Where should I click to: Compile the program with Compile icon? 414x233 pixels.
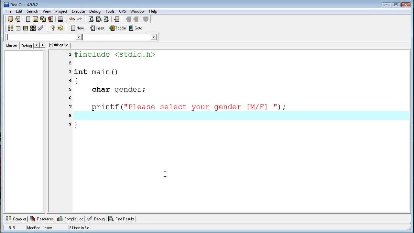[11, 28]
